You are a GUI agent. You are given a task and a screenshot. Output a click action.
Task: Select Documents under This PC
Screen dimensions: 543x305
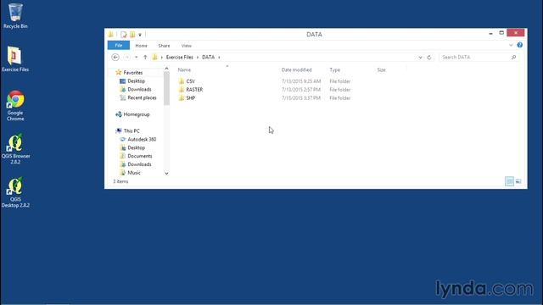coord(139,156)
